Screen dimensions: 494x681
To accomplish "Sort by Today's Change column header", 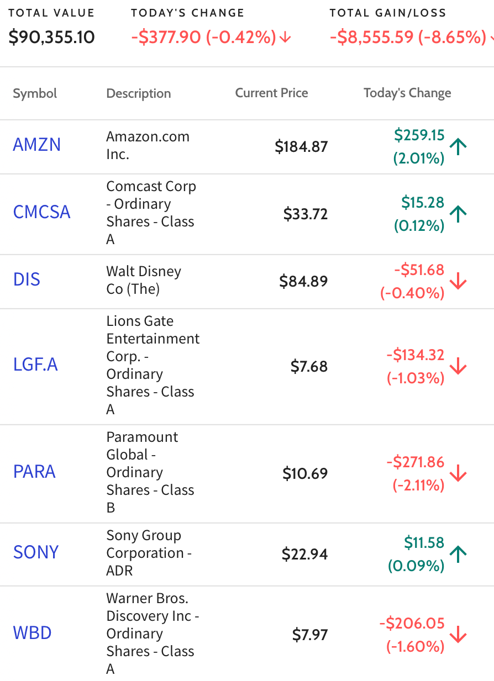I will click(x=407, y=93).
